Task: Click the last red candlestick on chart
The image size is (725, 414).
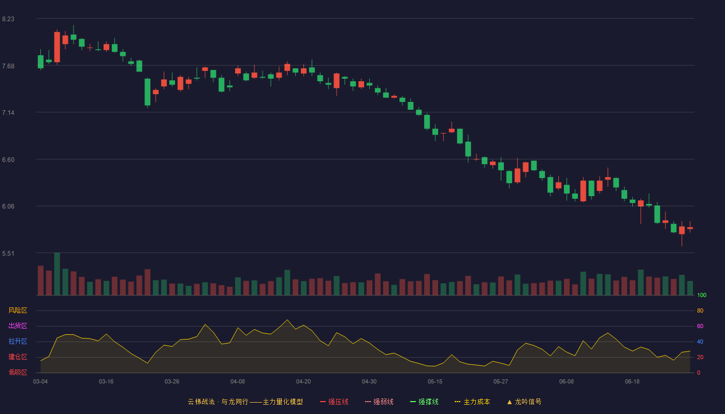Action: coord(690,228)
